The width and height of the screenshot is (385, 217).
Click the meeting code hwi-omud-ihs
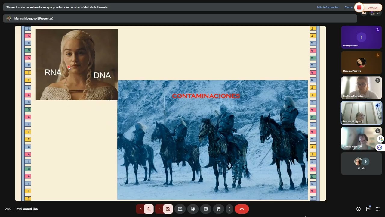[27, 209]
